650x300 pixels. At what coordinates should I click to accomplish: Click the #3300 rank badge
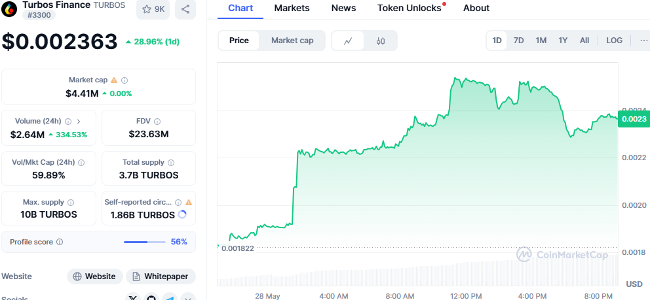pos(39,15)
